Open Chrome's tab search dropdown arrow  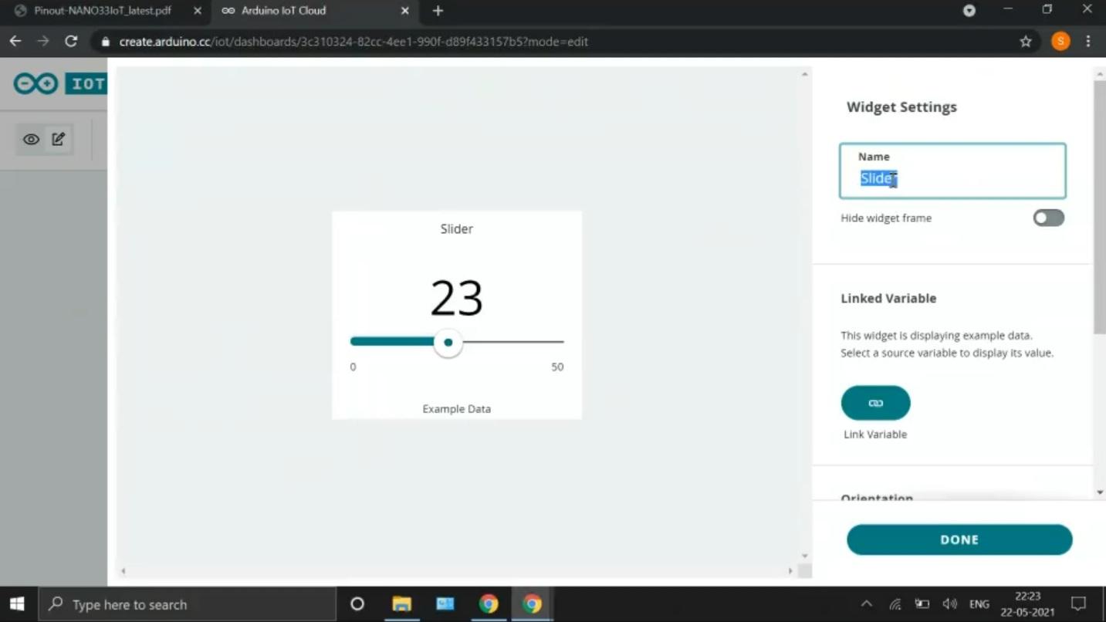pyautogui.click(x=969, y=11)
